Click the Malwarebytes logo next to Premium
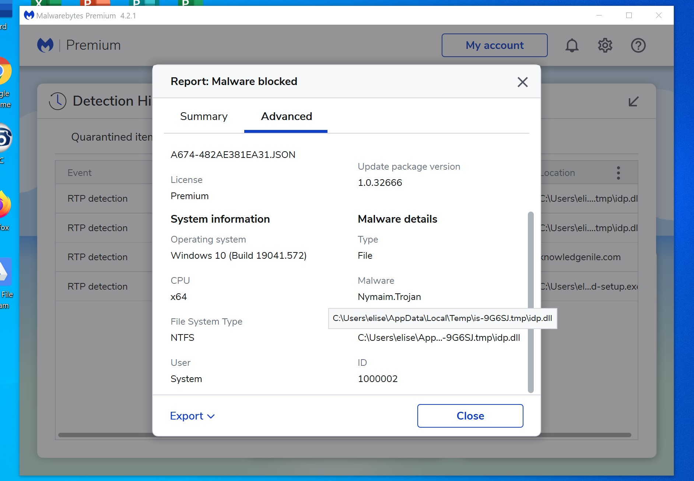 45,45
